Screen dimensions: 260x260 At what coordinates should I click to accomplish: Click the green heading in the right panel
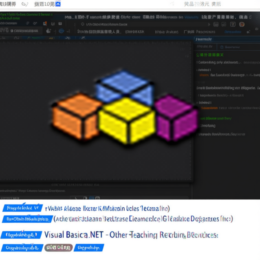click(x=210, y=55)
